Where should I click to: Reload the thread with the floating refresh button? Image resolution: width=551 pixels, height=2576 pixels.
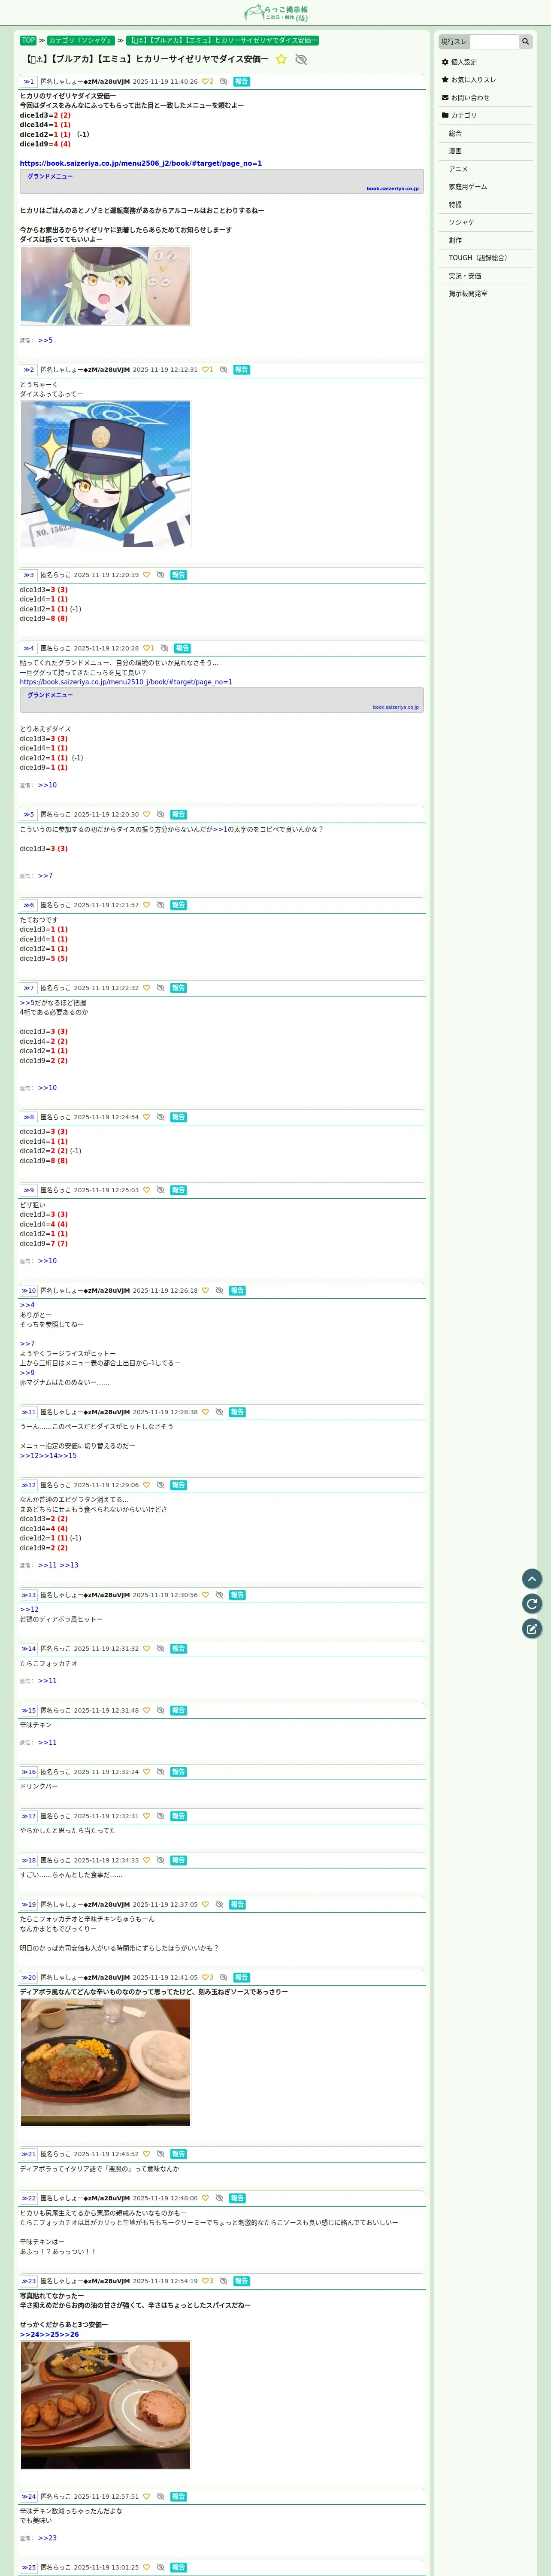pos(532,1603)
